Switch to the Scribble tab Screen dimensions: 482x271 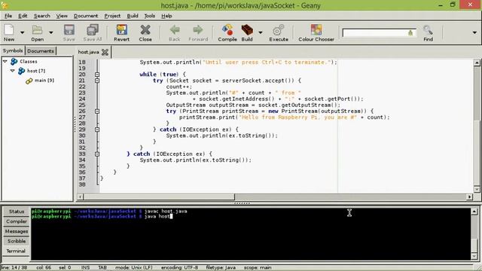pos(17,241)
